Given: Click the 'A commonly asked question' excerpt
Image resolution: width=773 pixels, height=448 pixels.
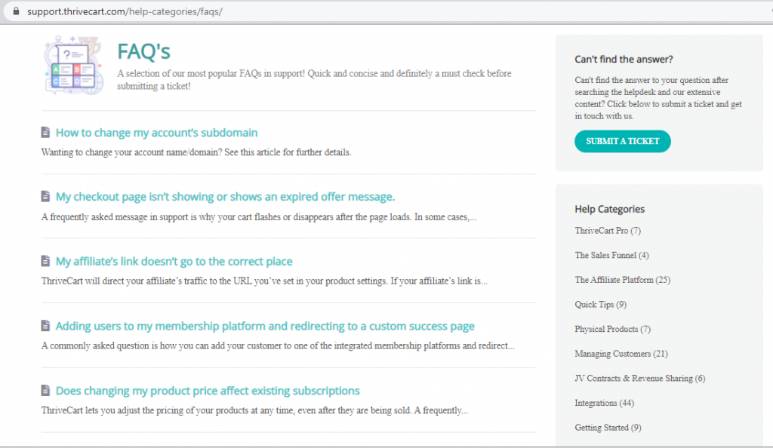Looking at the screenshot, I should coord(278,345).
